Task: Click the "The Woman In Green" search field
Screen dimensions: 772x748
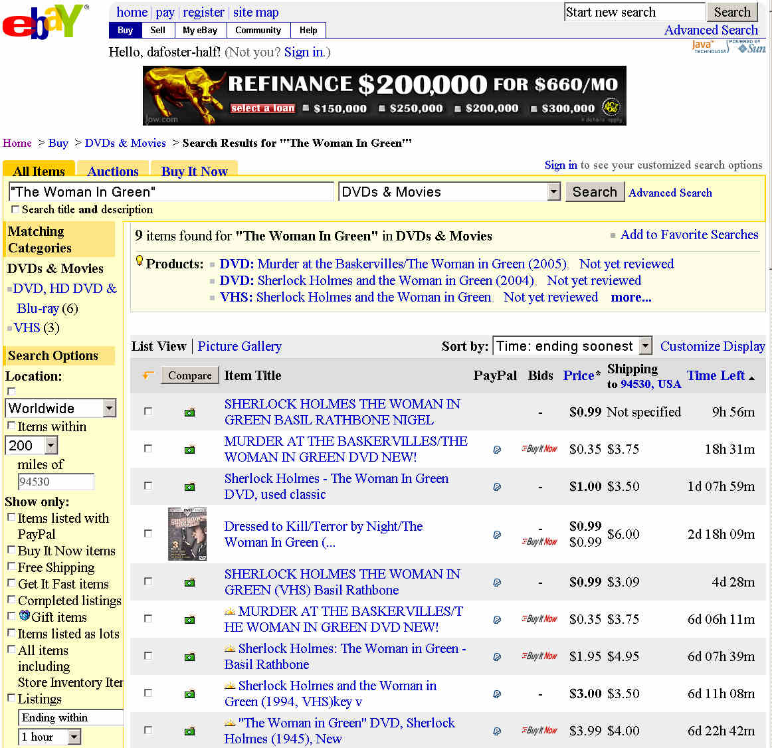Action: click(x=171, y=191)
